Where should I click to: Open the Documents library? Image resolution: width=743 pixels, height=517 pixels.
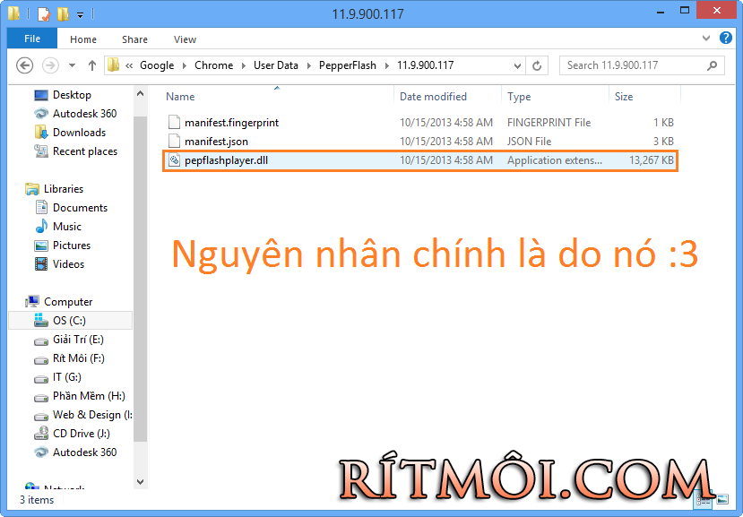click(80, 208)
